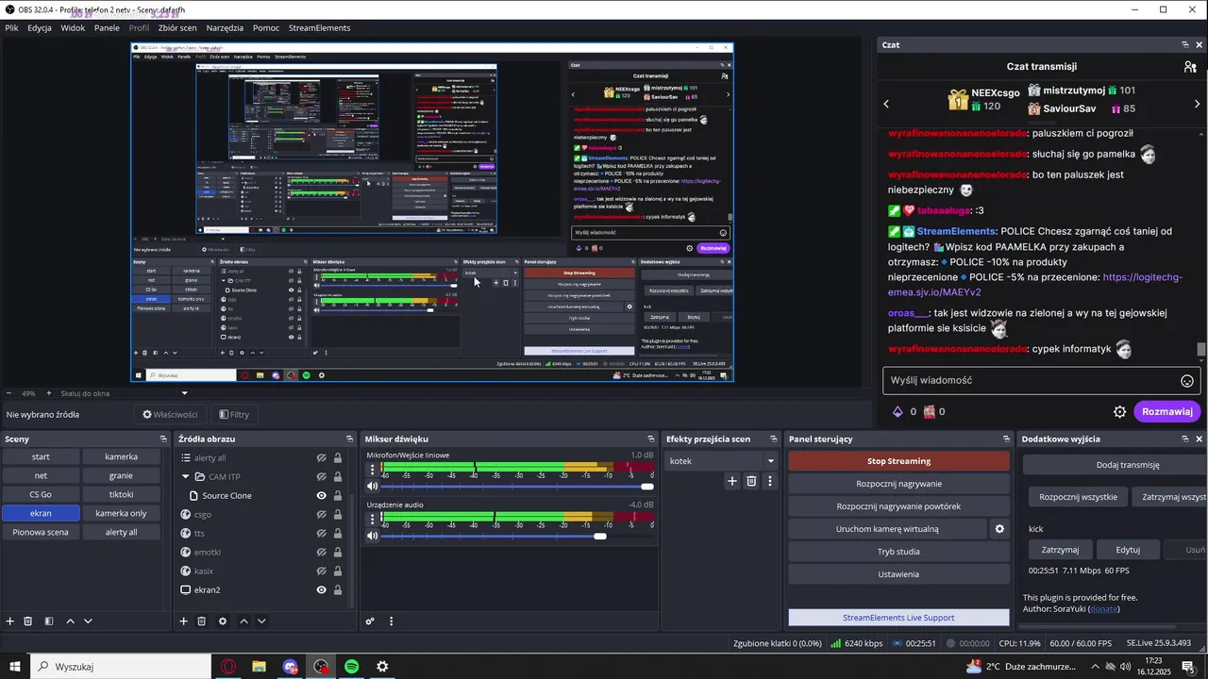Open StreamElements menu

click(x=319, y=28)
